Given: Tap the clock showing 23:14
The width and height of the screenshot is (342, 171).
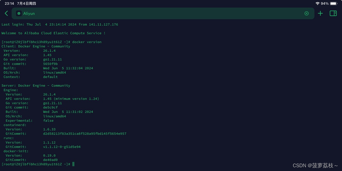Looking at the screenshot, I should click(x=9, y=3).
